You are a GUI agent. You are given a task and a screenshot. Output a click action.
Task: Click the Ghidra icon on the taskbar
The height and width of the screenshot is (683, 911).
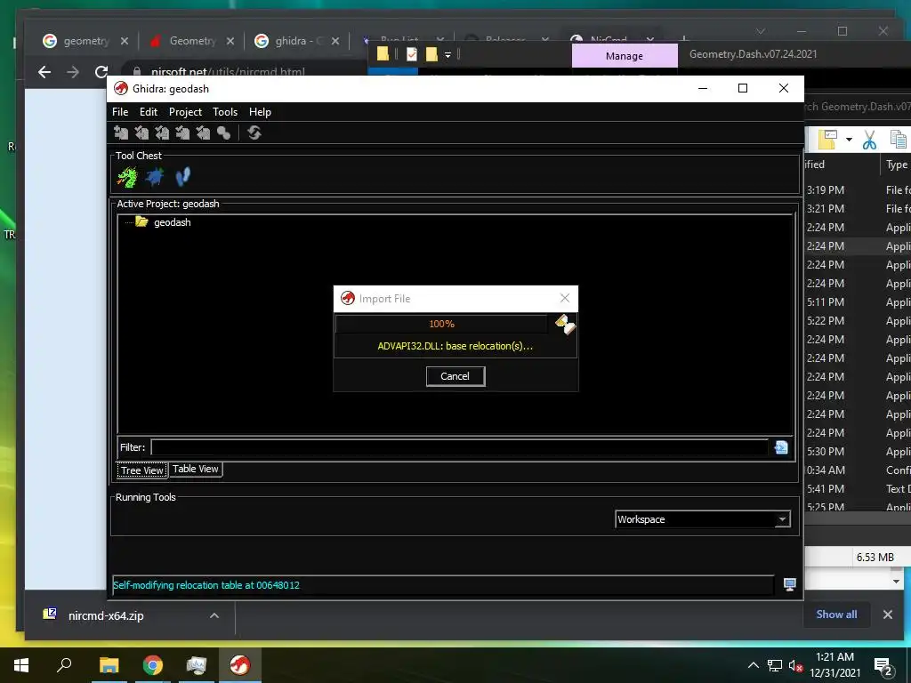point(240,665)
